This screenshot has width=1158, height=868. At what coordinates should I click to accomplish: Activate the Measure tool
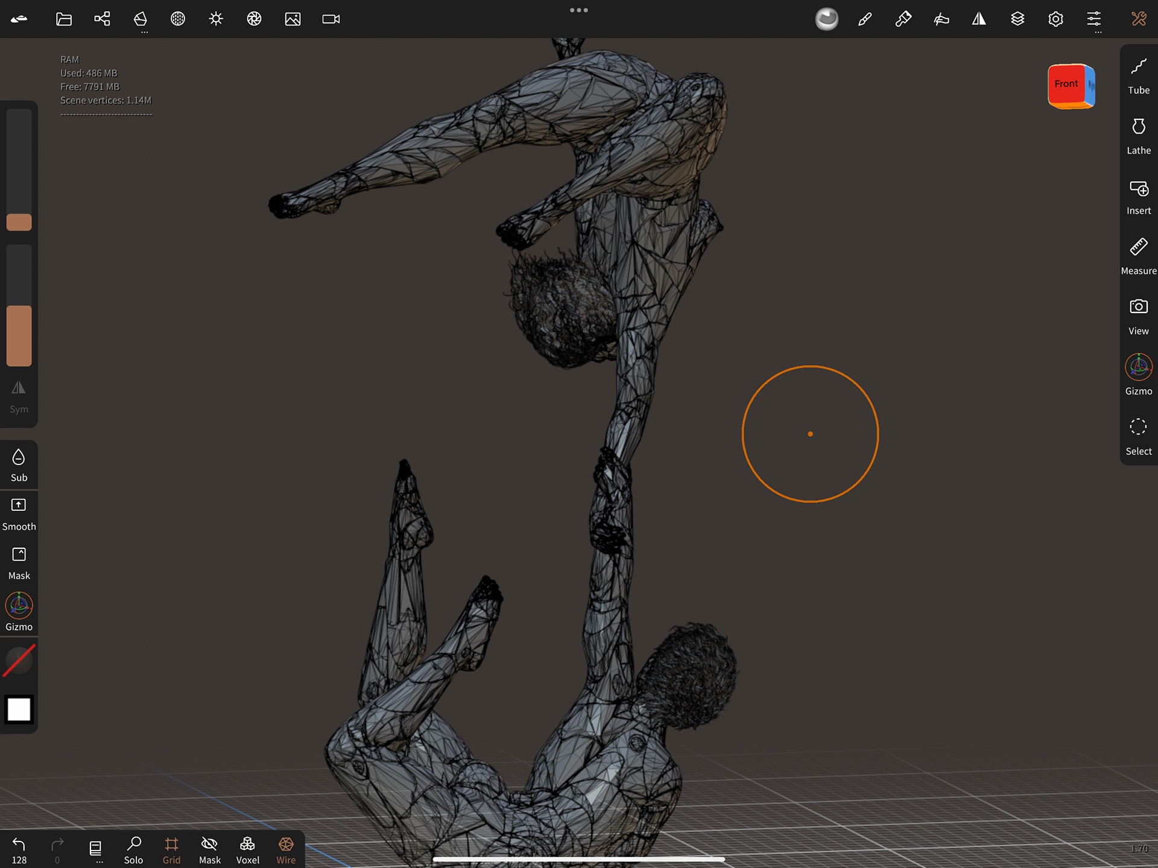pos(1138,256)
